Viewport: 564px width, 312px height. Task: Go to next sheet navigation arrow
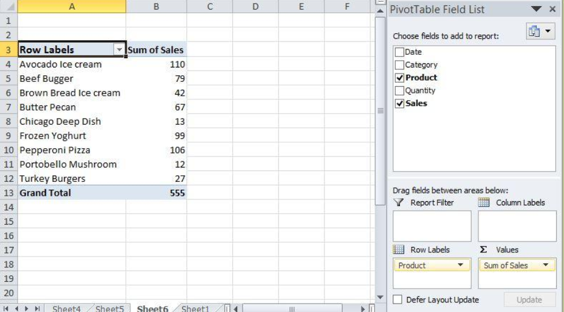[27, 308]
